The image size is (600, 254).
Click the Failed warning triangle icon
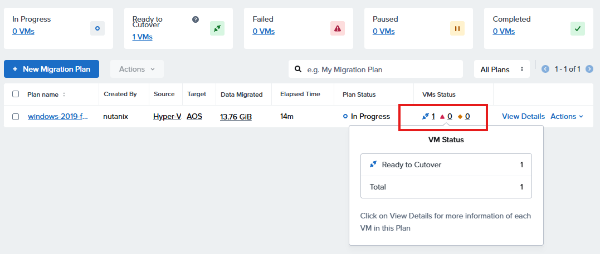(x=338, y=28)
